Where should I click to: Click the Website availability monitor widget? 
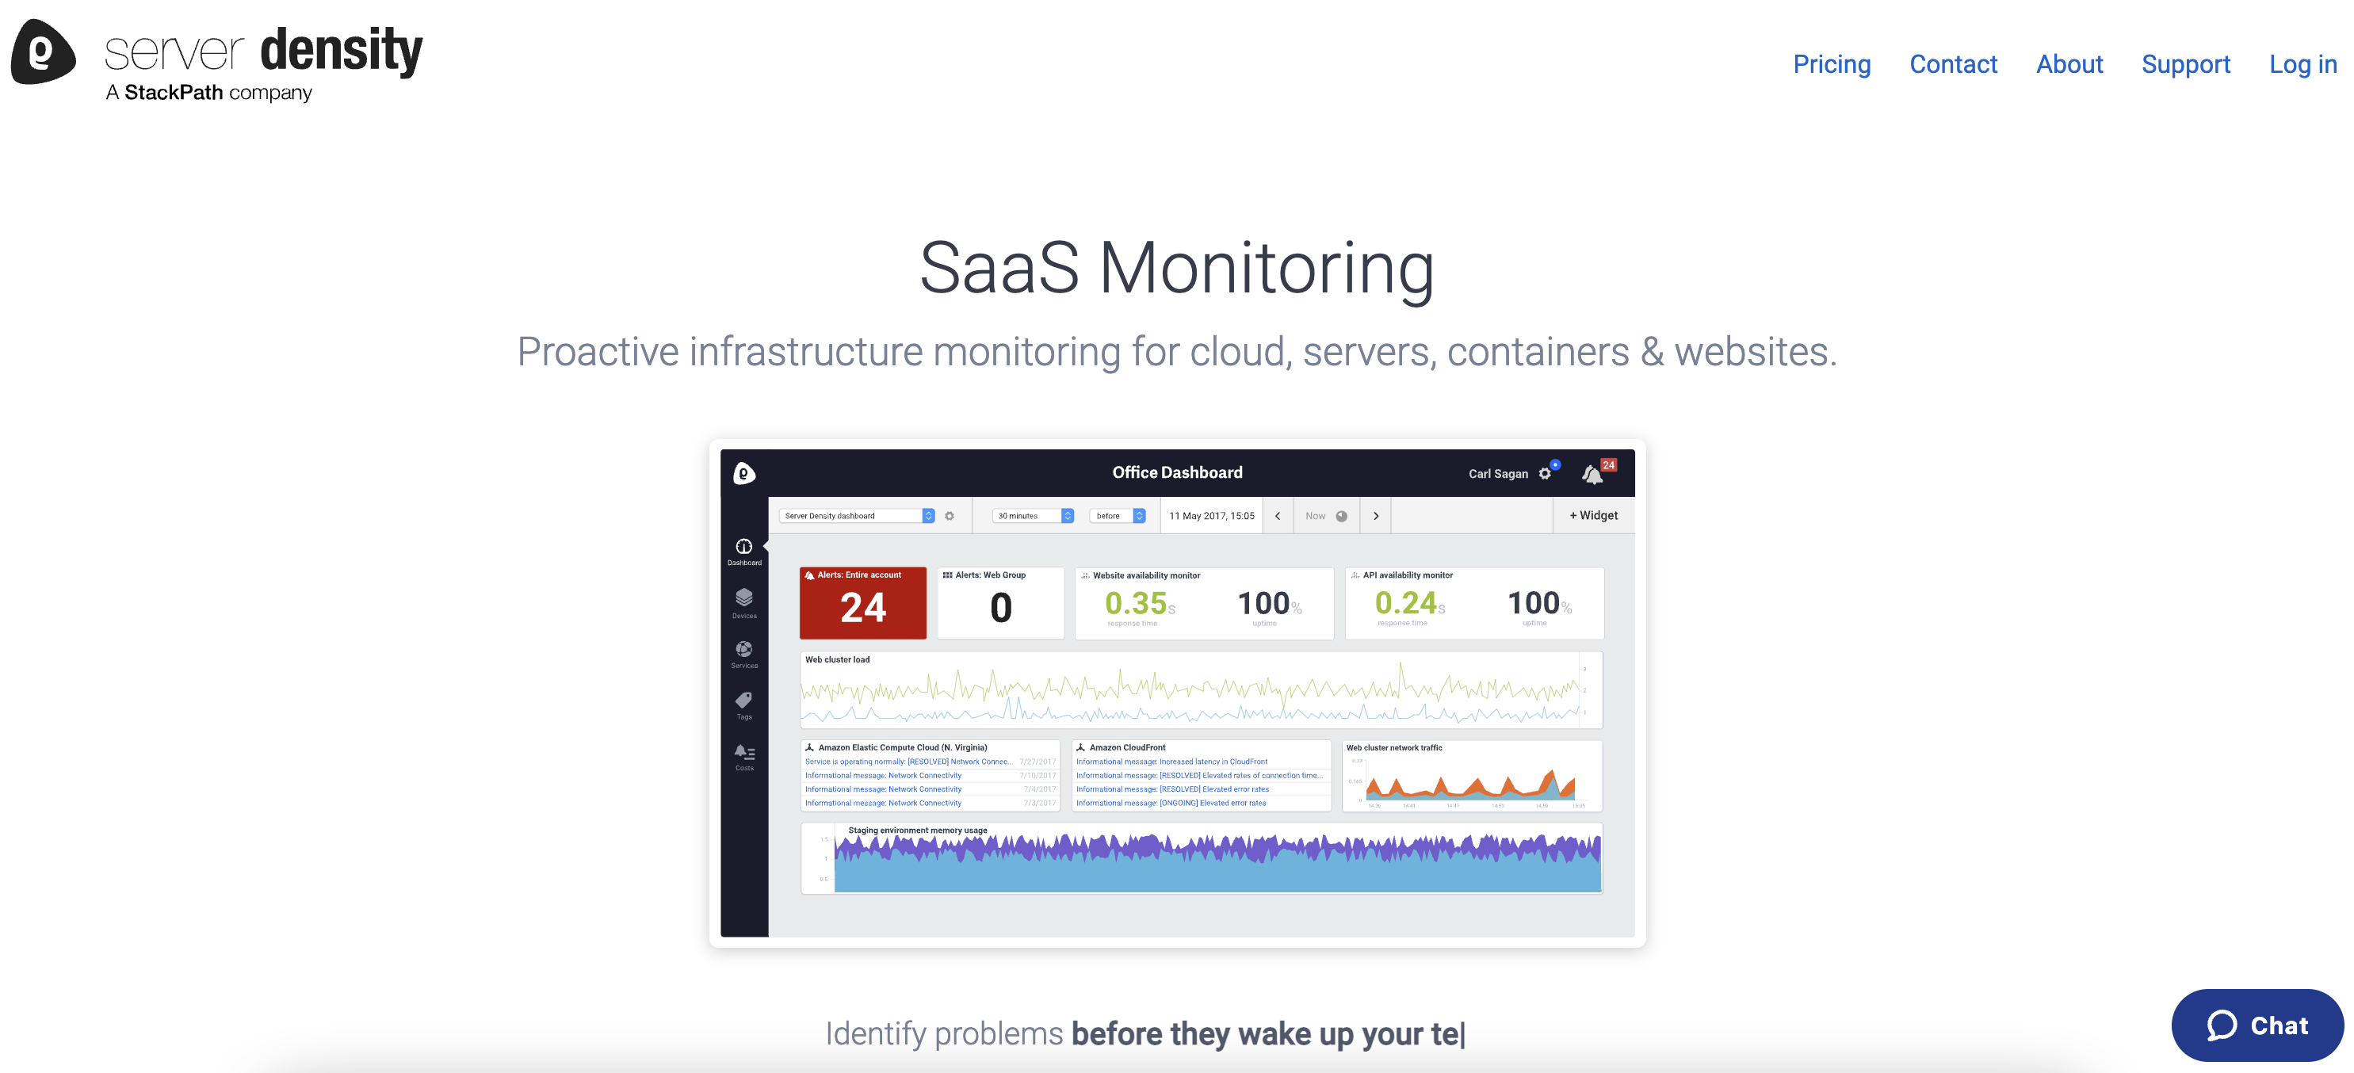(1205, 603)
